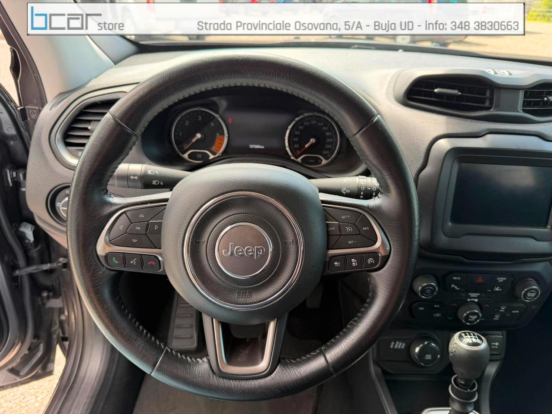Tap the RES cruise resume button
This screenshot has height=414, width=552.
pyautogui.click(x=366, y=229)
